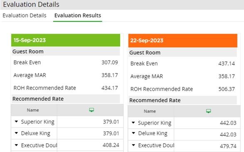Select the Evaluation Results tab
244x152 pixels.
coord(78,15)
